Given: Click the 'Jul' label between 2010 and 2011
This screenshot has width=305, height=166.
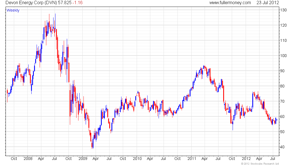Looking at the screenshot, I should click(163, 159).
